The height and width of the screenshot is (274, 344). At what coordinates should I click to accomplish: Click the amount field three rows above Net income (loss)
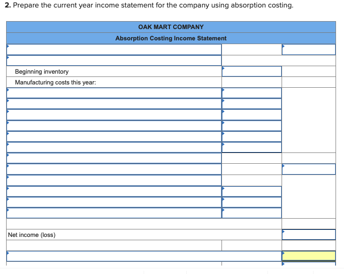[252, 202]
